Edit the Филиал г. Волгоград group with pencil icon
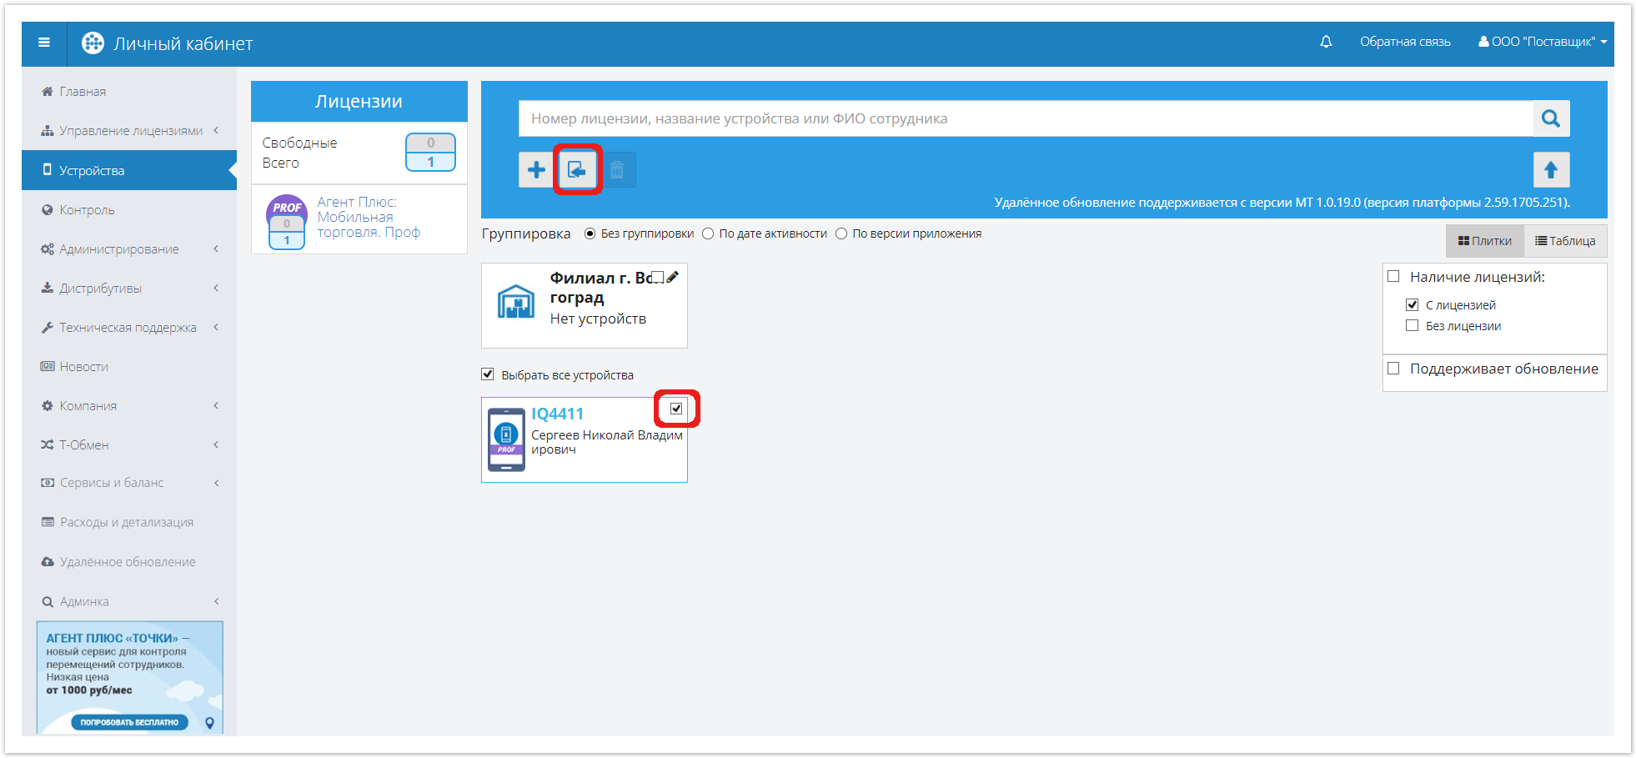 click(673, 277)
